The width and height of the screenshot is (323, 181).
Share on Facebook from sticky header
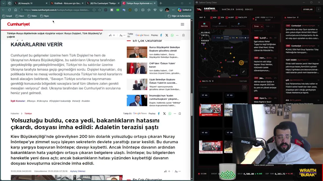(x=161, y=35)
